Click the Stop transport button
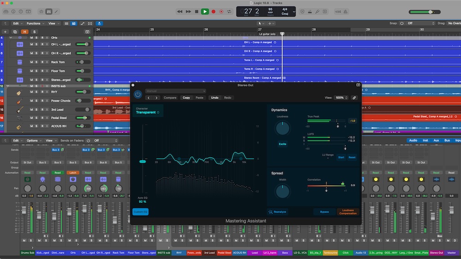The image size is (461, 259). coord(197,12)
